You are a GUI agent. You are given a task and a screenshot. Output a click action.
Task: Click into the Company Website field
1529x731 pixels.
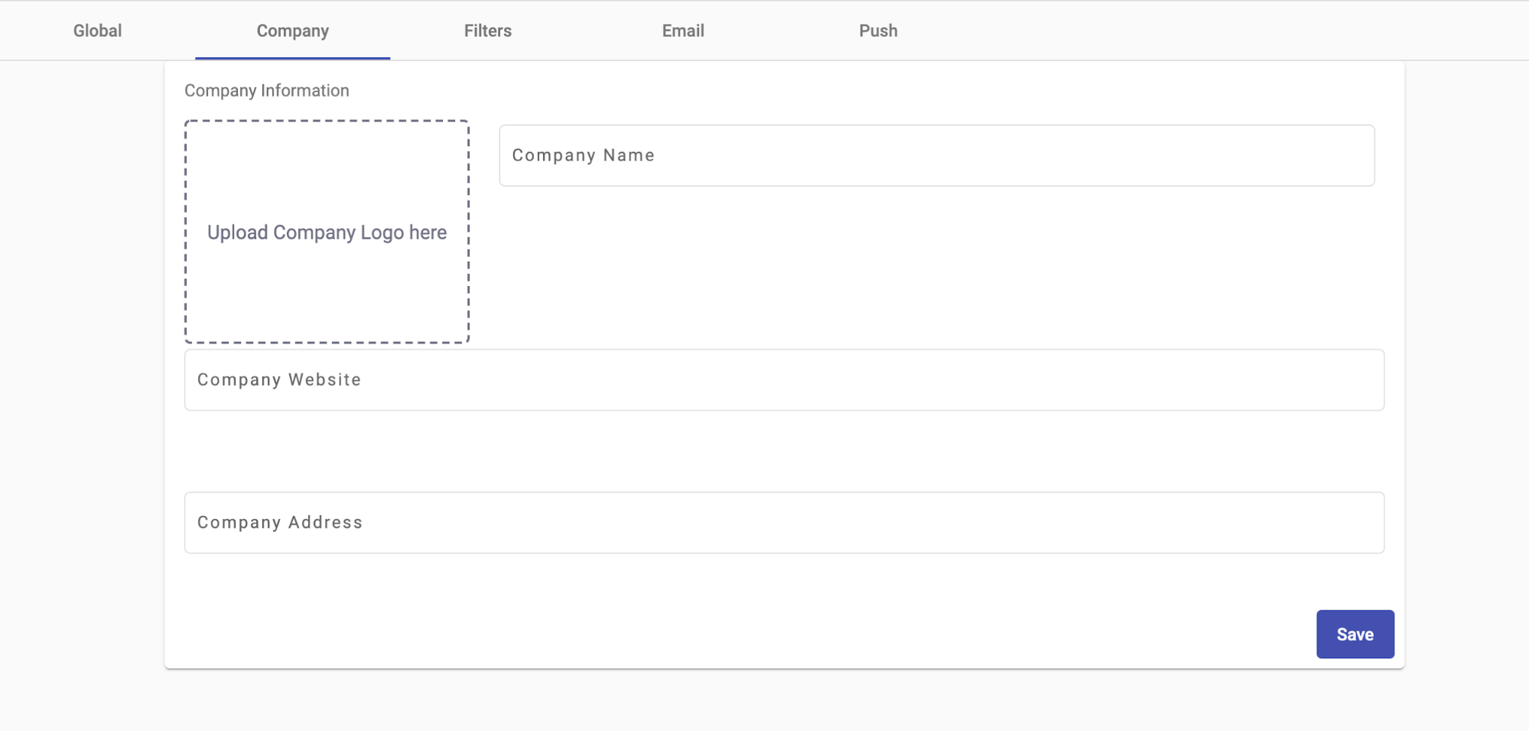point(784,380)
